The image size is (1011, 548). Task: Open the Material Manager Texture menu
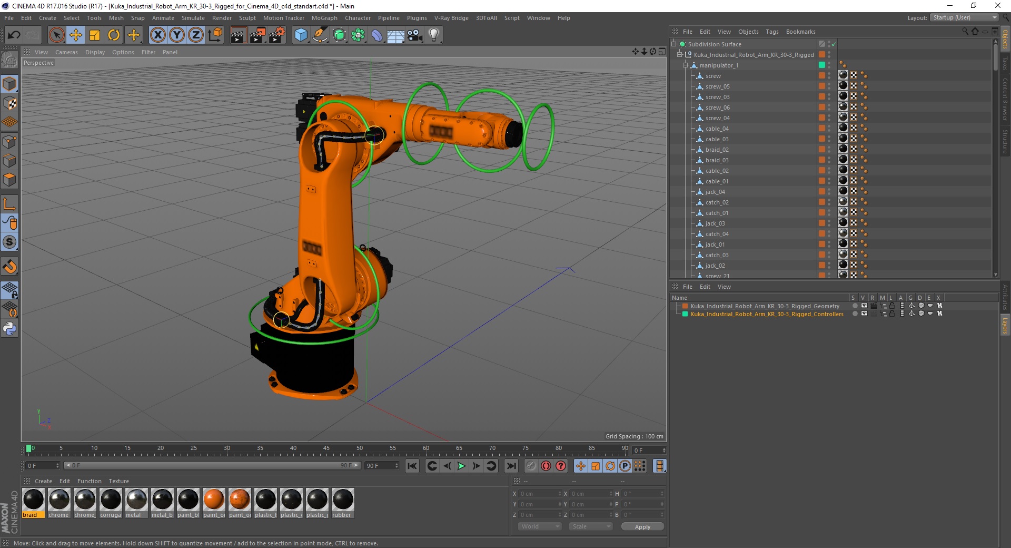coord(118,481)
